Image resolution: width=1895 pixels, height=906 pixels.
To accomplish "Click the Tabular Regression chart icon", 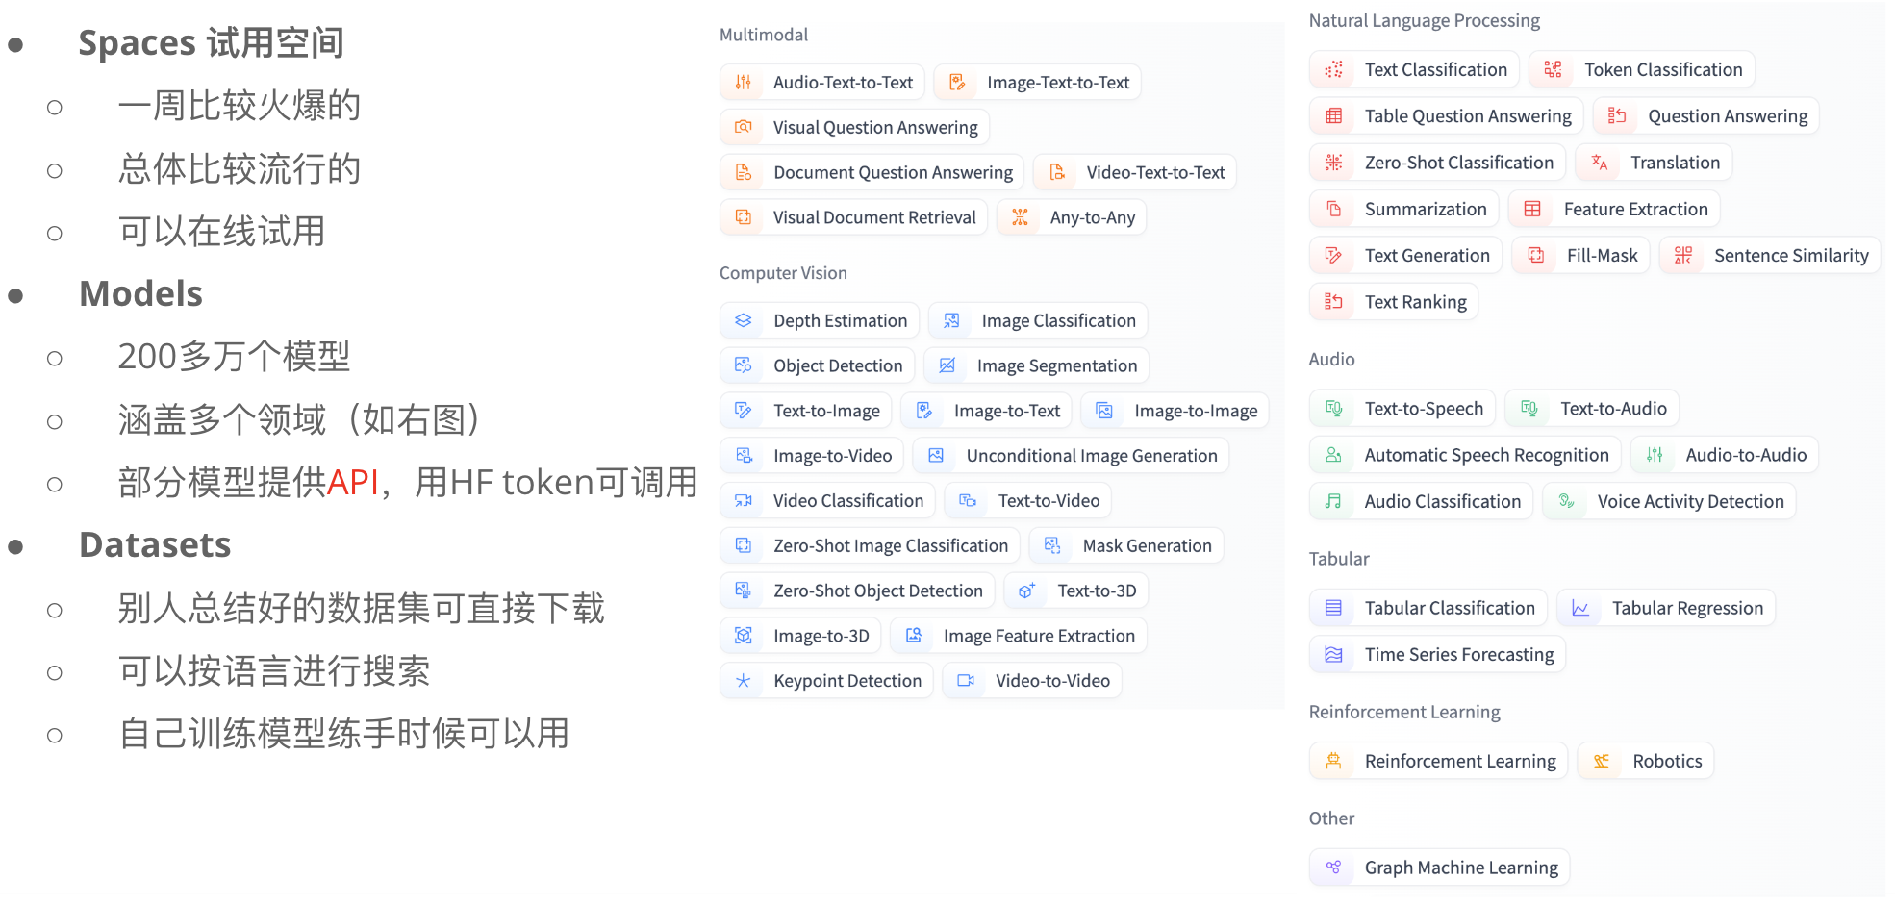I will pos(1580,608).
